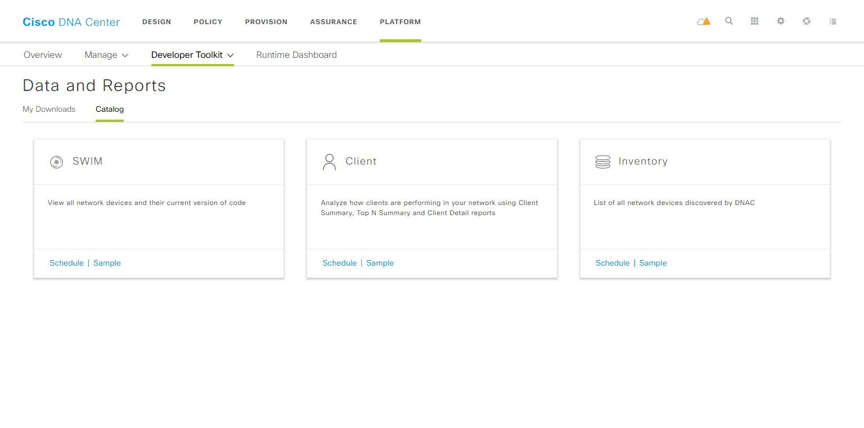Expand the Developer Toolkit dropdown
This screenshot has width=864, height=428.
coord(192,55)
